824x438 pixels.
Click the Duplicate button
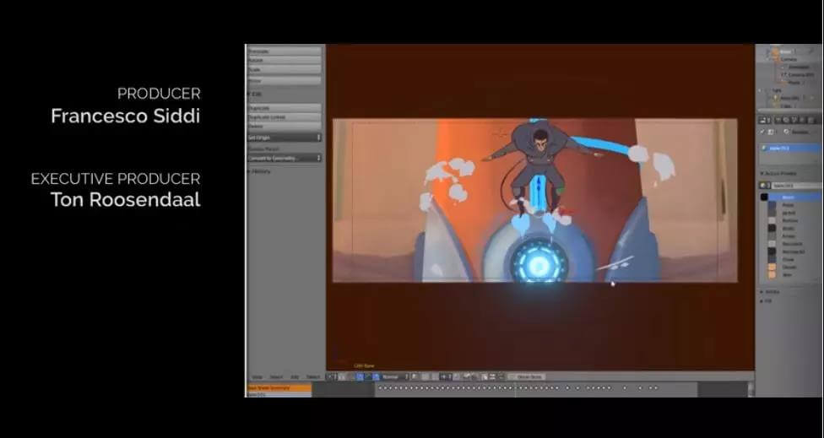285,108
